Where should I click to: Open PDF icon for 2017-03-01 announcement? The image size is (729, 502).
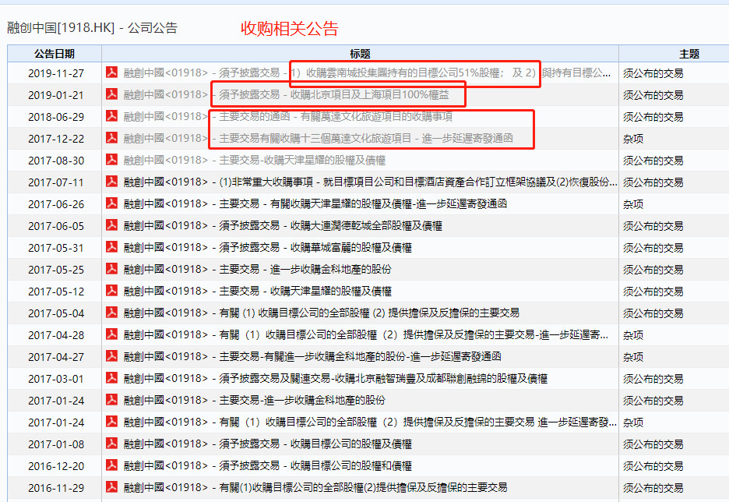click(x=111, y=378)
